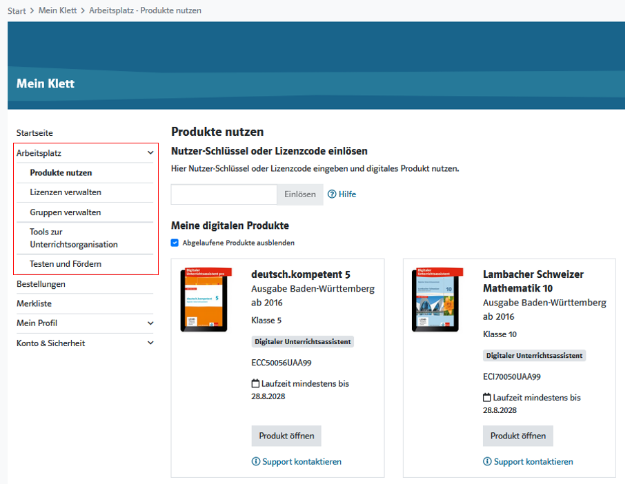Click the Lambacher Schweizer Mathematik 10 cover thumbnail
This screenshot has width=632, height=484.
437,299
